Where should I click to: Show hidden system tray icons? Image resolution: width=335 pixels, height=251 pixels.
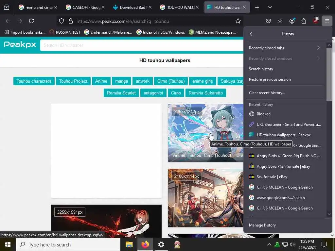pos(269,244)
